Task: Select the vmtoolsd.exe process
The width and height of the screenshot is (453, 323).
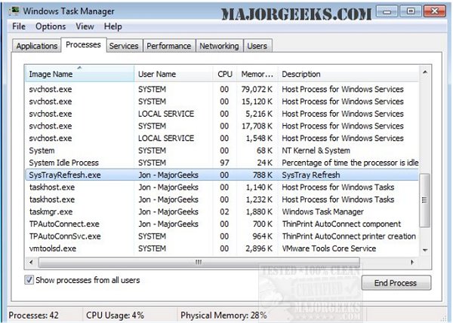Action: coord(222,248)
